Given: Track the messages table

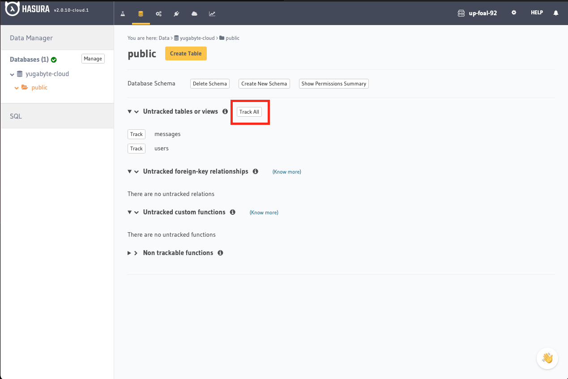Looking at the screenshot, I should (x=136, y=134).
